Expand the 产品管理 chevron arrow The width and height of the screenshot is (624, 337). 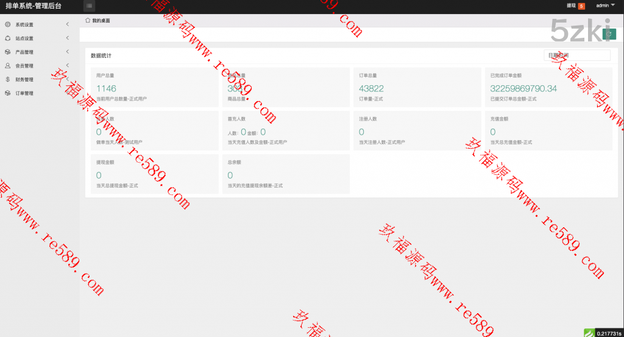[67, 52]
